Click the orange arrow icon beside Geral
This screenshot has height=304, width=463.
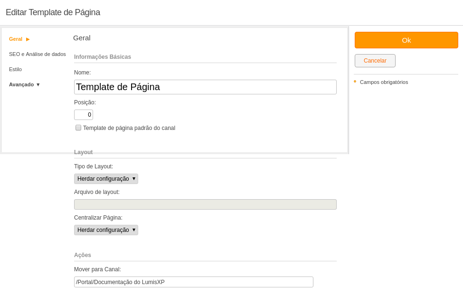pos(28,39)
